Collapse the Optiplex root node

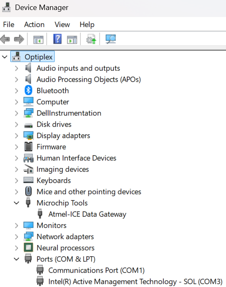(x=5, y=57)
